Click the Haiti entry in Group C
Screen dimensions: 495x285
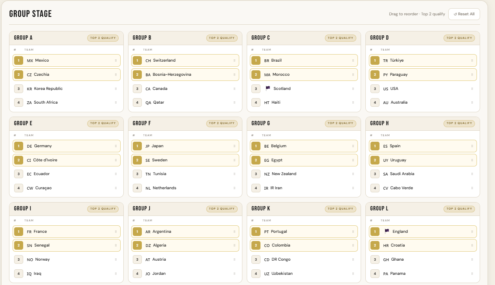coord(304,102)
